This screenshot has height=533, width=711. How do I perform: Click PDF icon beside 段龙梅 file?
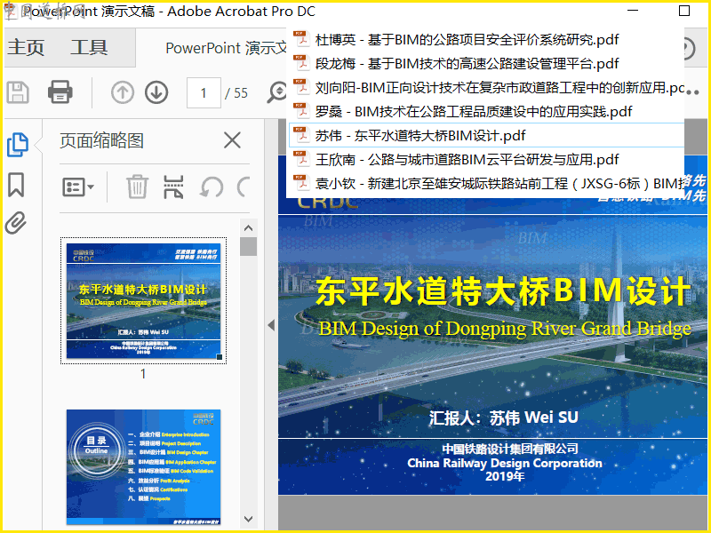(x=301, y=63)
